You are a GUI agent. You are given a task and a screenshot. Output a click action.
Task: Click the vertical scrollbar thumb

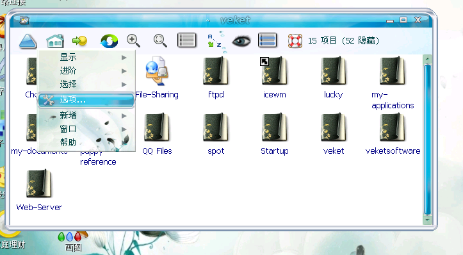(427, 140)
